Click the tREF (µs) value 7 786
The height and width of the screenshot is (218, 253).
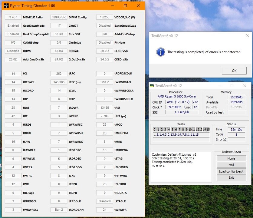tap(104, 116)
